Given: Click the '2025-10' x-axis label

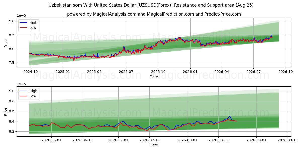Looking at the screenshot, I should tap(158, 72).
